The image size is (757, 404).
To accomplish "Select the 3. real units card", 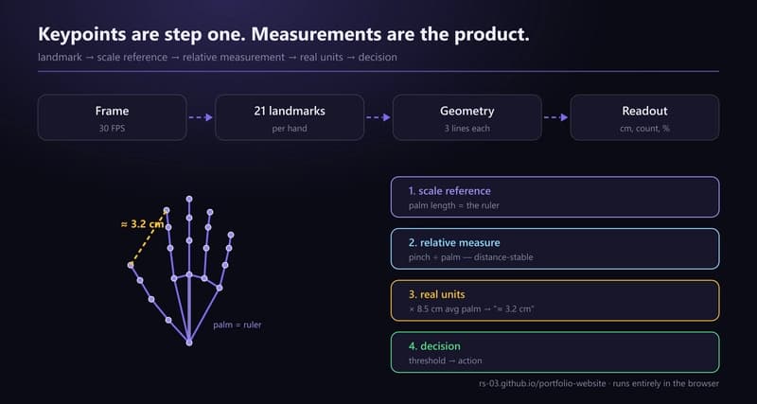I will point(555,300).
